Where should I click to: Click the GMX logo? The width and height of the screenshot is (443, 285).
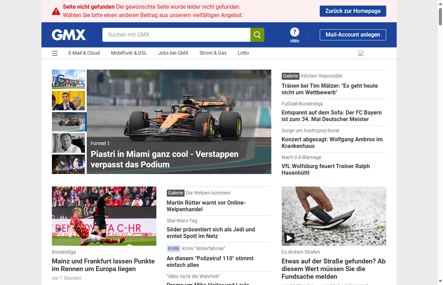point(69,35)
